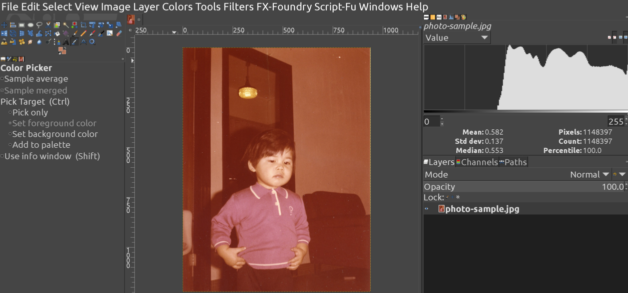Choose the Pick only radio option
This screenshot has height=293, width=628.
tap(10, 113)
